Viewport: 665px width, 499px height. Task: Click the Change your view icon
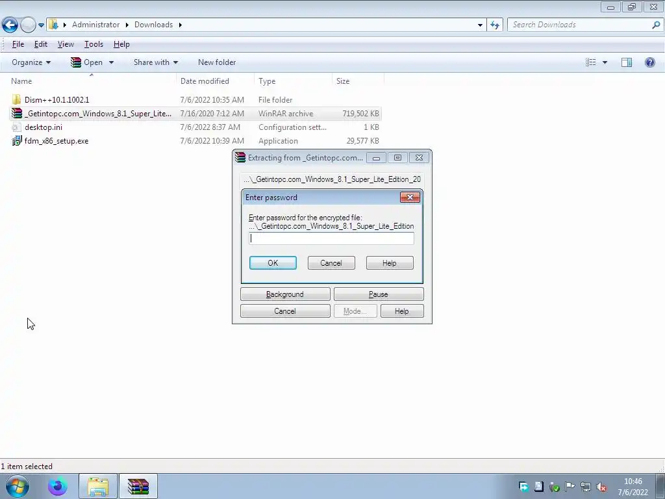point(591,62)
